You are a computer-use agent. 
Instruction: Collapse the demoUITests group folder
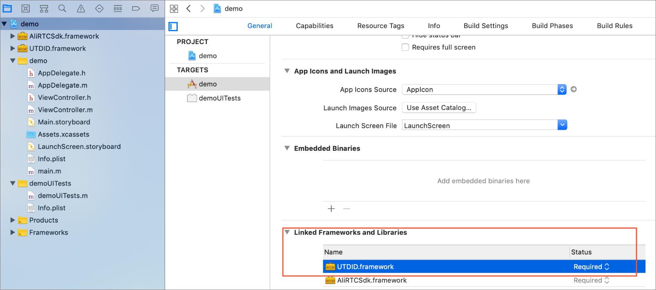13,183
